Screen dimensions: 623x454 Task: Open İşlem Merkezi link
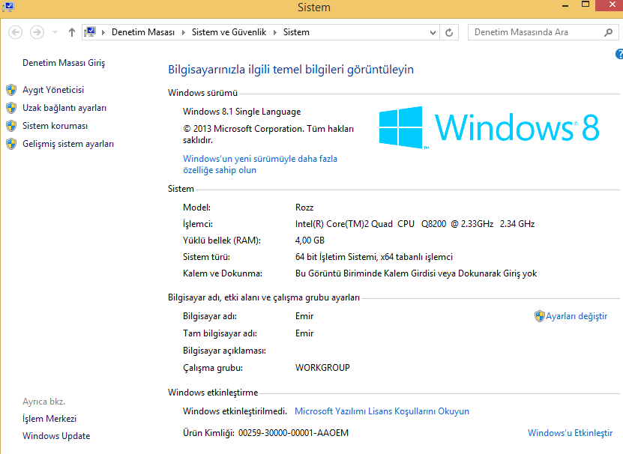pyautogui.click(x=49, y=419)
